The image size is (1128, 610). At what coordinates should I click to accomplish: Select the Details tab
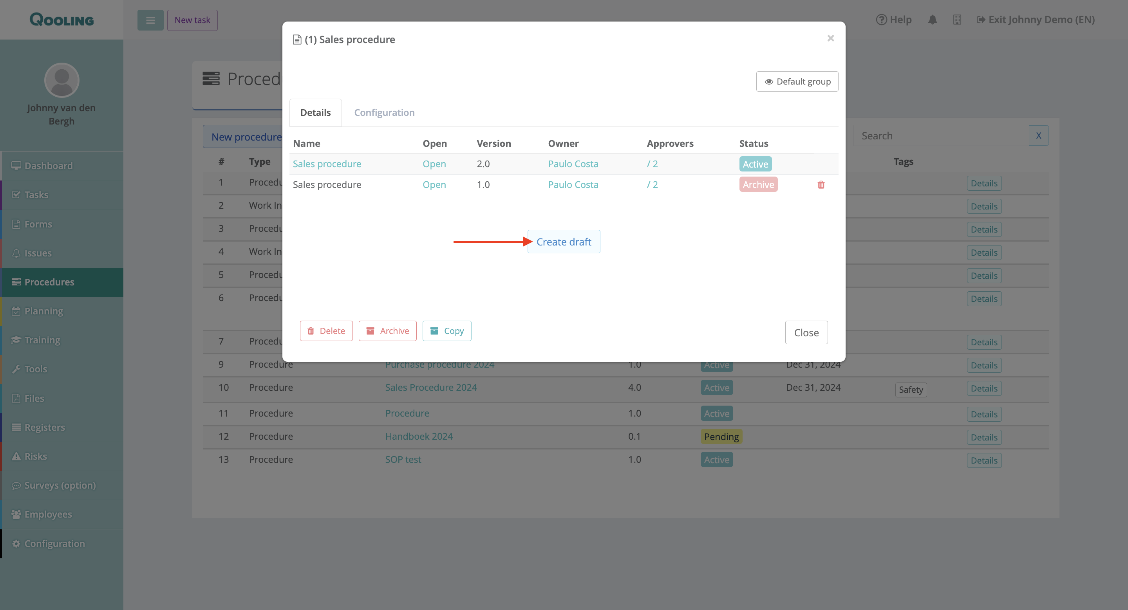pyautogui.click(x=315, y=112)
